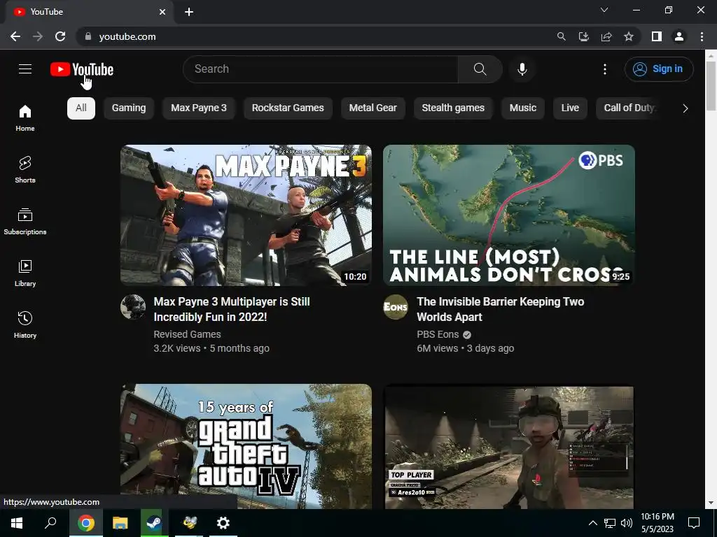The width and height of the screenshot is (717, 537).
Task: Open 'The Invisible Barrier' video title link
Action: tap(500, 309)
